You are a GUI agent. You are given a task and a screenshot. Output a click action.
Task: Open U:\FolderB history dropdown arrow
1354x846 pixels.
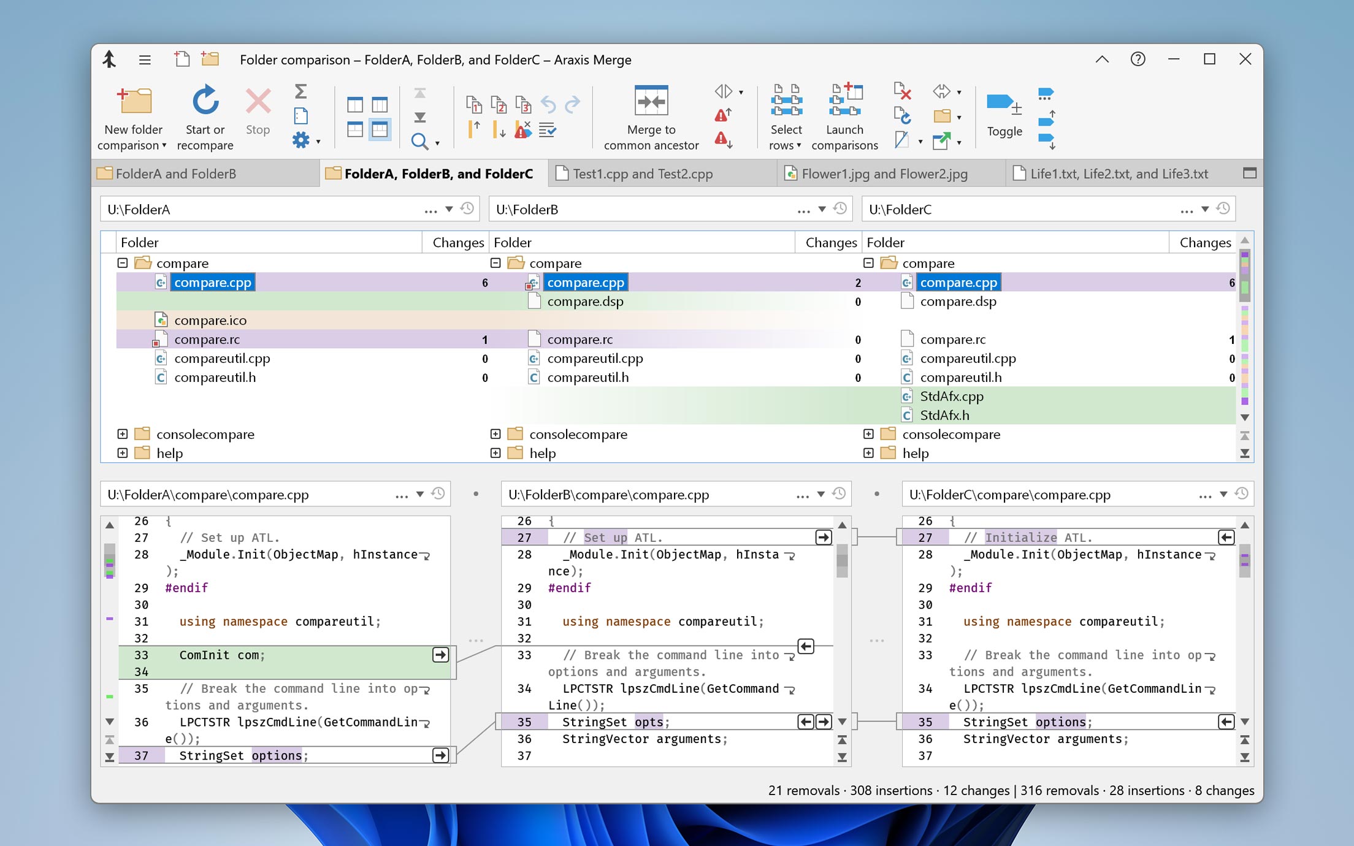pyautogui.click(x=822, y=210)
